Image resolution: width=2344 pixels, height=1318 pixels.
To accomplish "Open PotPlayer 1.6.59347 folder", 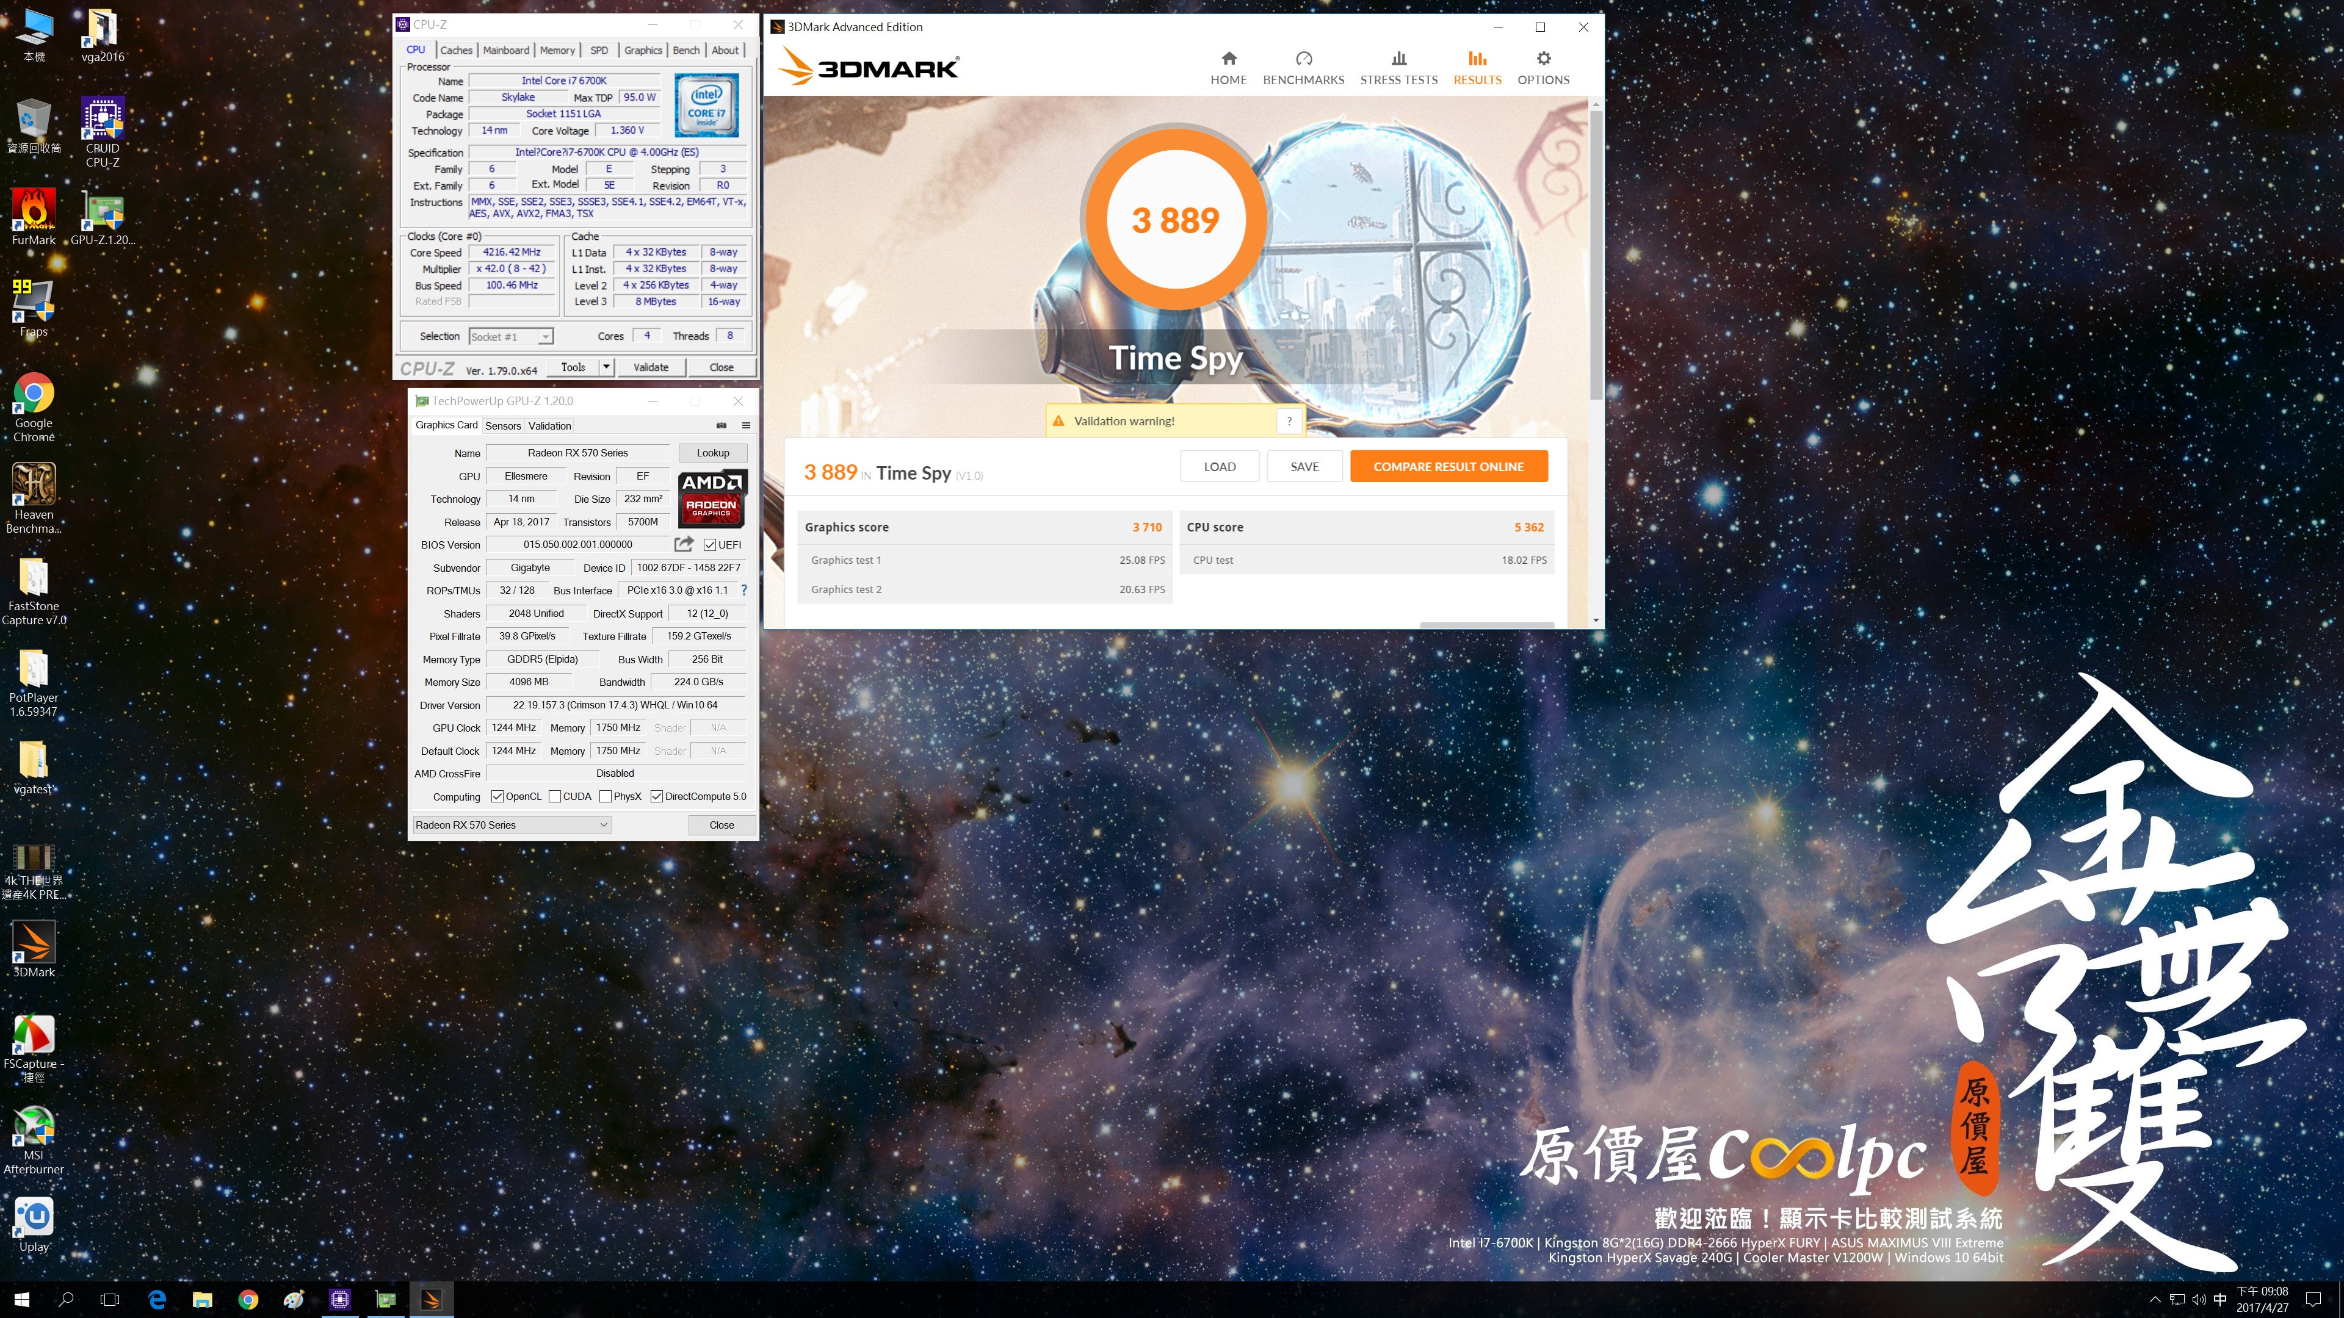I will pos(34,682).
